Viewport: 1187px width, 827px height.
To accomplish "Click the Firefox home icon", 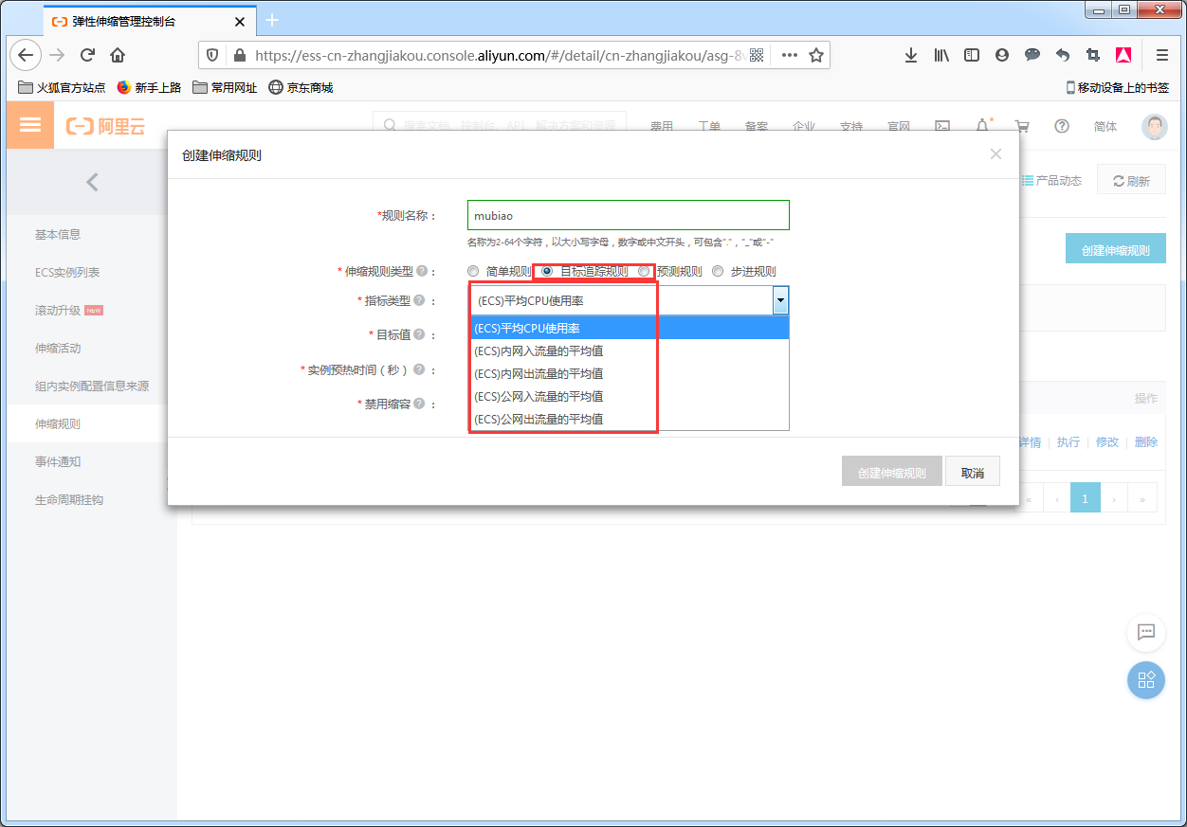I will click(x=118, y=55).
